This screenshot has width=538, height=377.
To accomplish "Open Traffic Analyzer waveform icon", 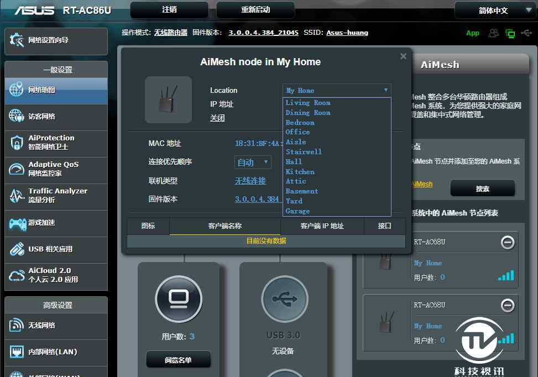I will pyautogui.click(x=16, y=195).
